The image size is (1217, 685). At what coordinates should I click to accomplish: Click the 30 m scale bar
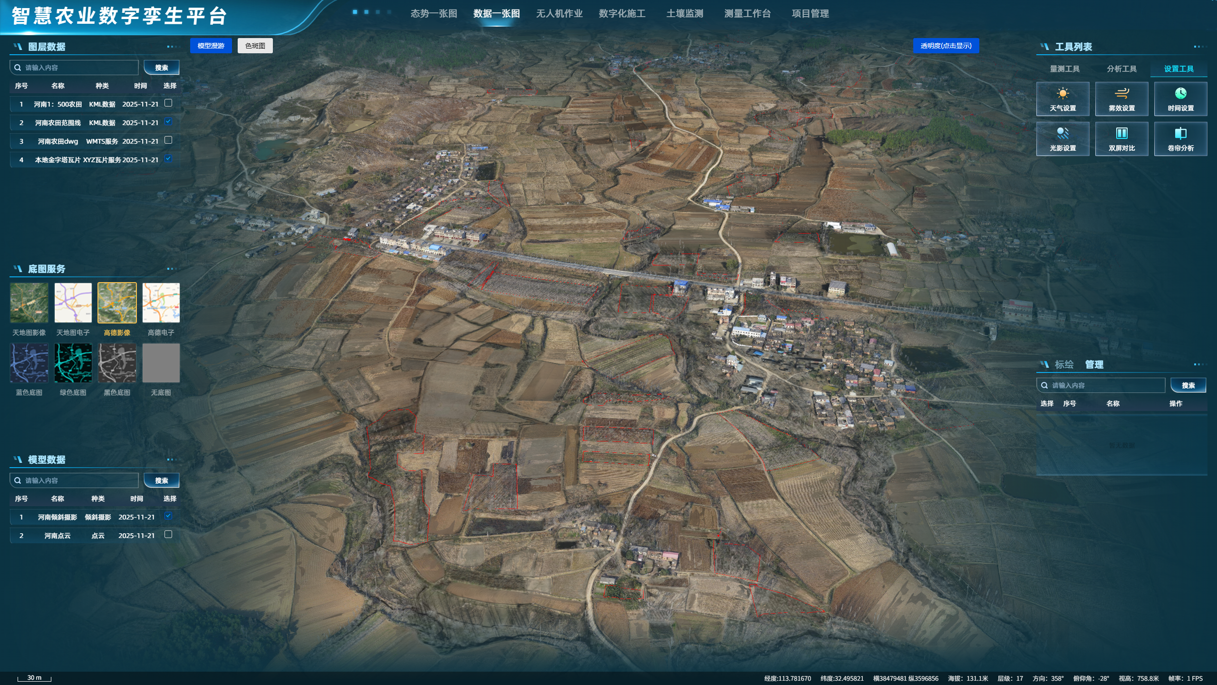pos(34,678)
